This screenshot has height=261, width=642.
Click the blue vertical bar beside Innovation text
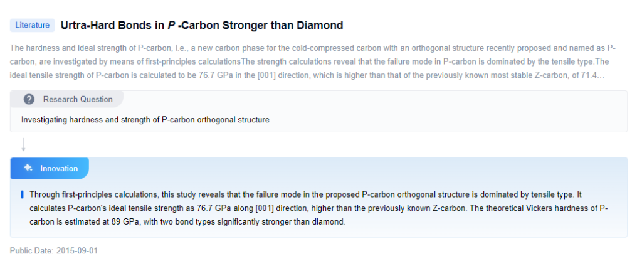23,194
